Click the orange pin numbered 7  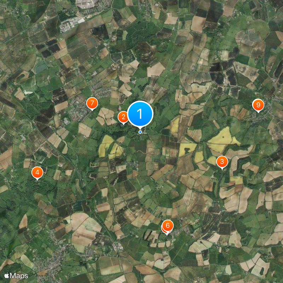(92, 103)
